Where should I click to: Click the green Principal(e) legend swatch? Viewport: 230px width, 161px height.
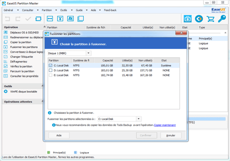coord(49,153)
